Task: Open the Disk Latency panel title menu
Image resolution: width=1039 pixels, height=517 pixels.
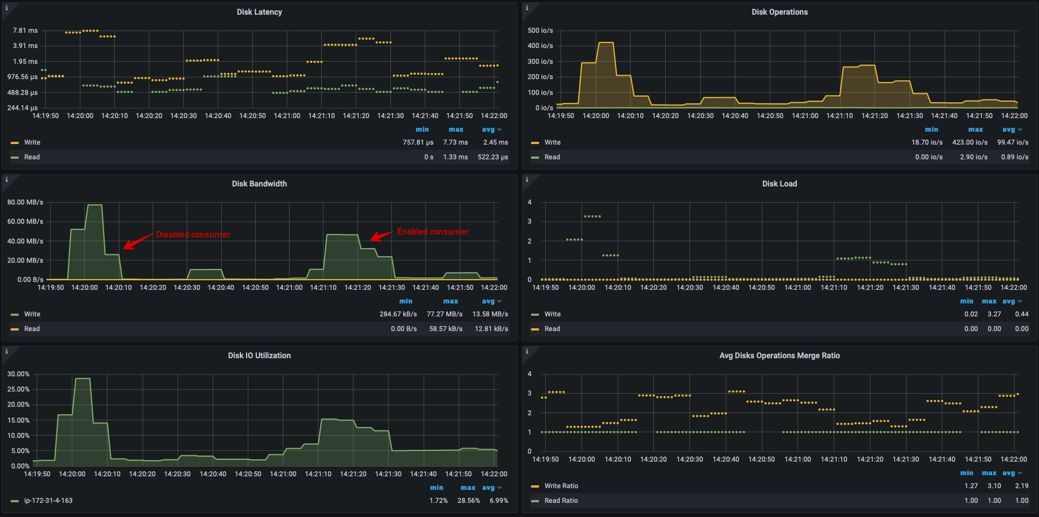Action: (x=259, y=12)
